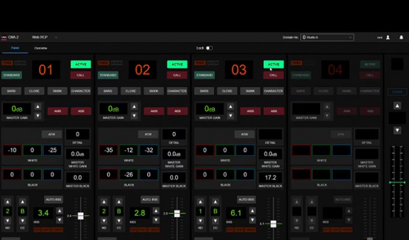Lower camera 02 CC filter with down arrow
409x240 pixels.
120,221
